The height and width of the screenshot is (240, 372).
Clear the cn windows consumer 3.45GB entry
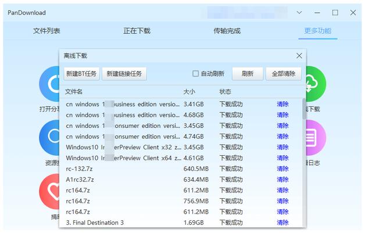click(282, 126)
